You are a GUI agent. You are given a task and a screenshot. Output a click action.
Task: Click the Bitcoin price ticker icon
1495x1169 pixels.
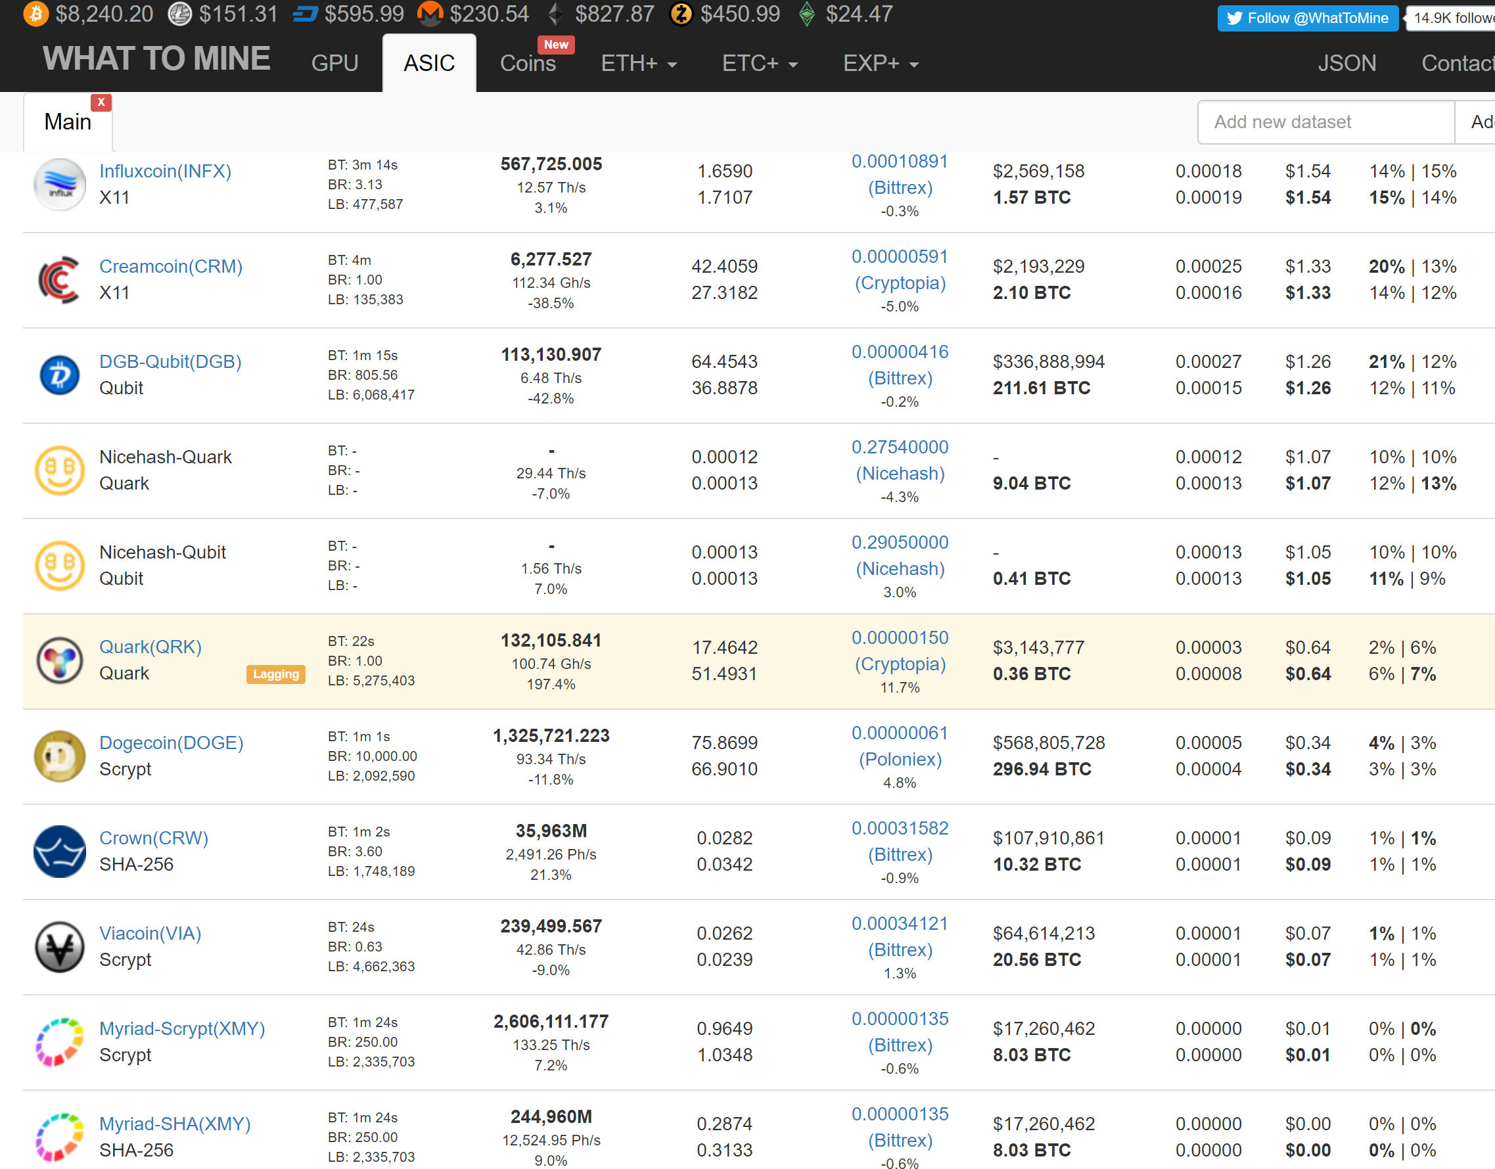[35, 14]
